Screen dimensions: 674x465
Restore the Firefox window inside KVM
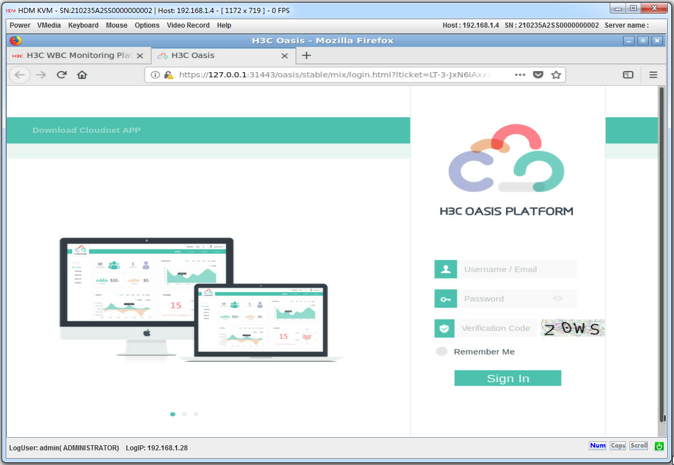coord(643,41)
